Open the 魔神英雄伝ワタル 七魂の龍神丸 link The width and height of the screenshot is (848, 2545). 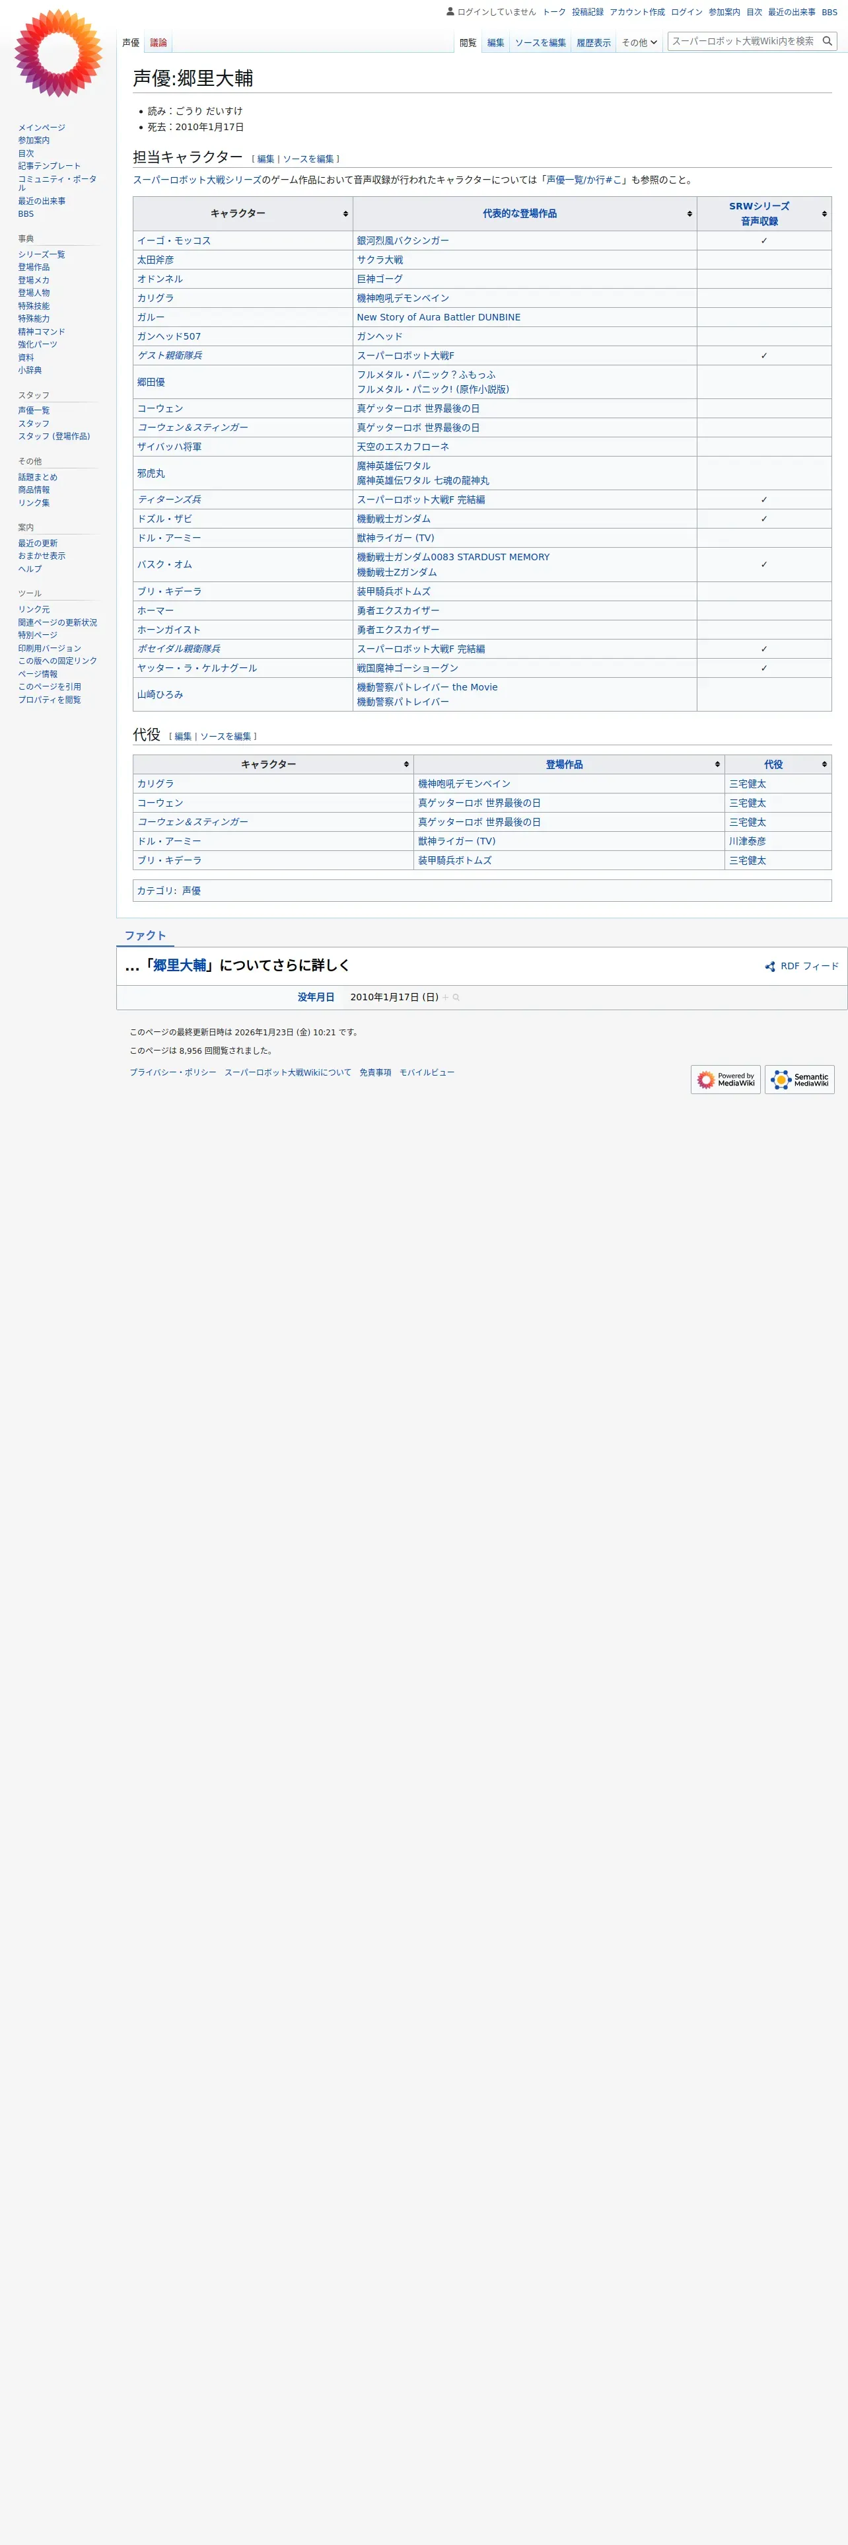[423, 481]
